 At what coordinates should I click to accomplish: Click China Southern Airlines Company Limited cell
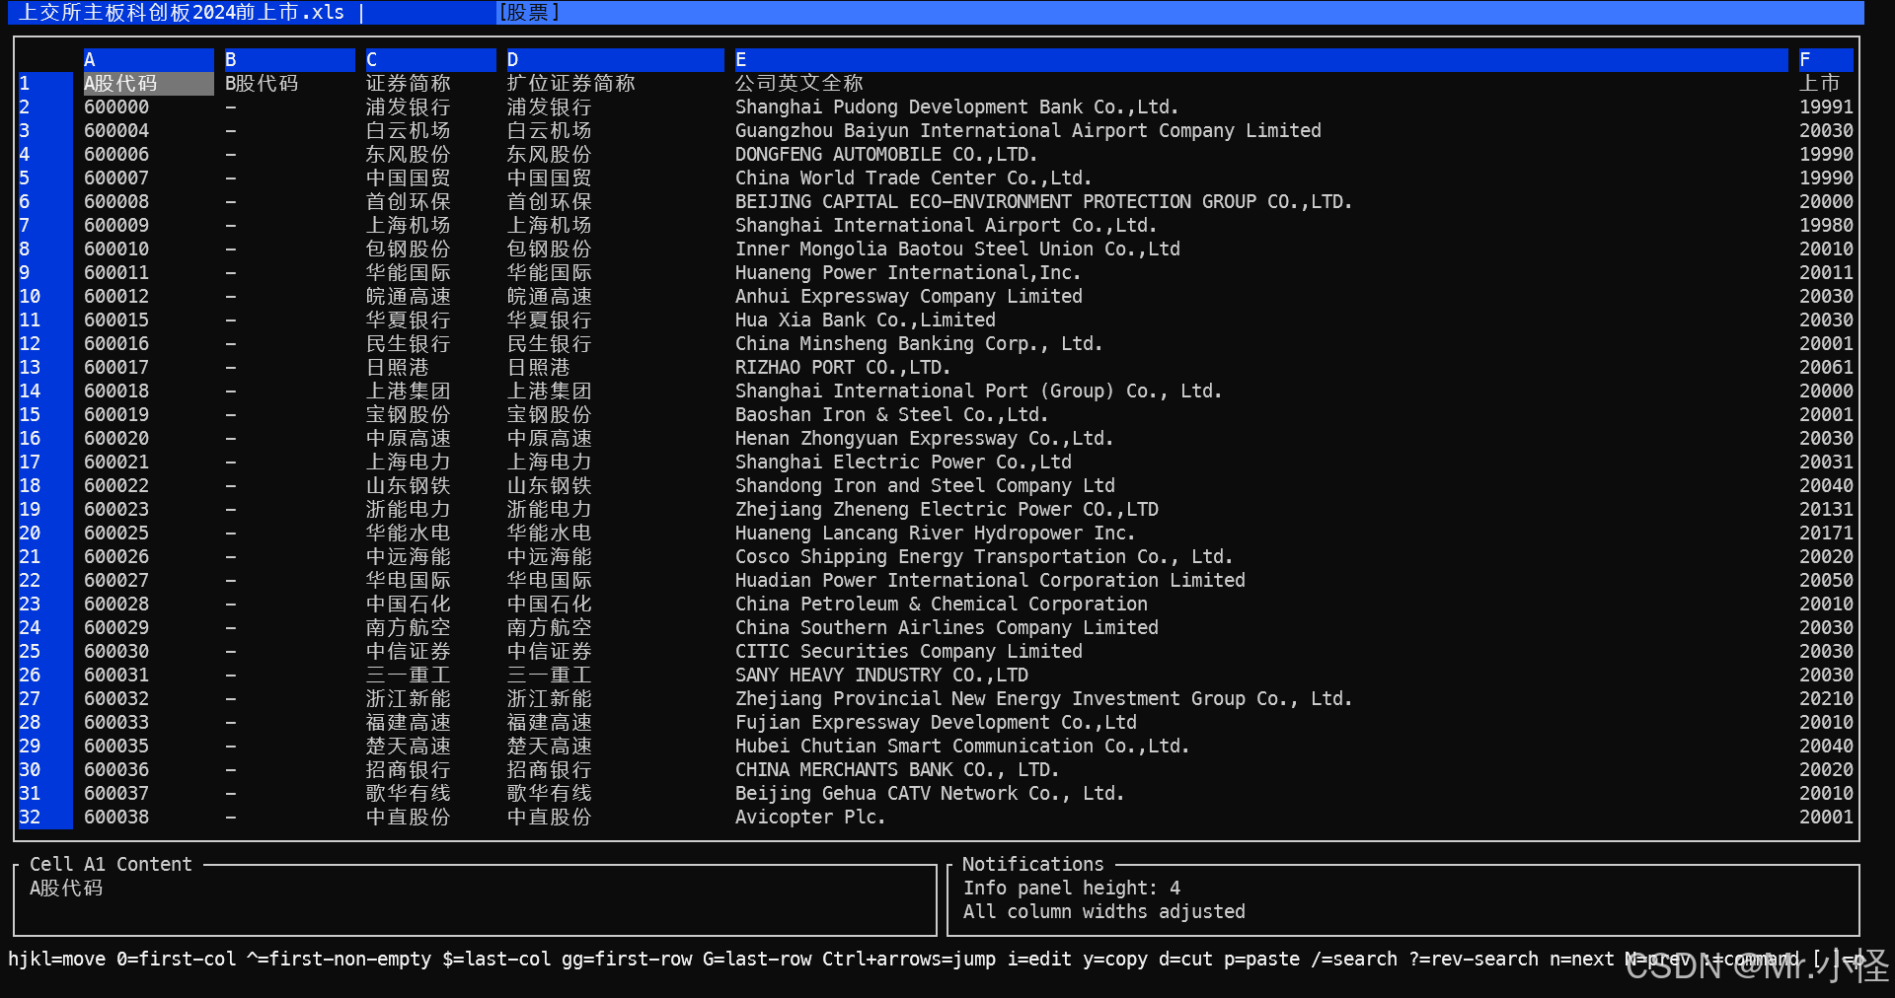(947, 627)
